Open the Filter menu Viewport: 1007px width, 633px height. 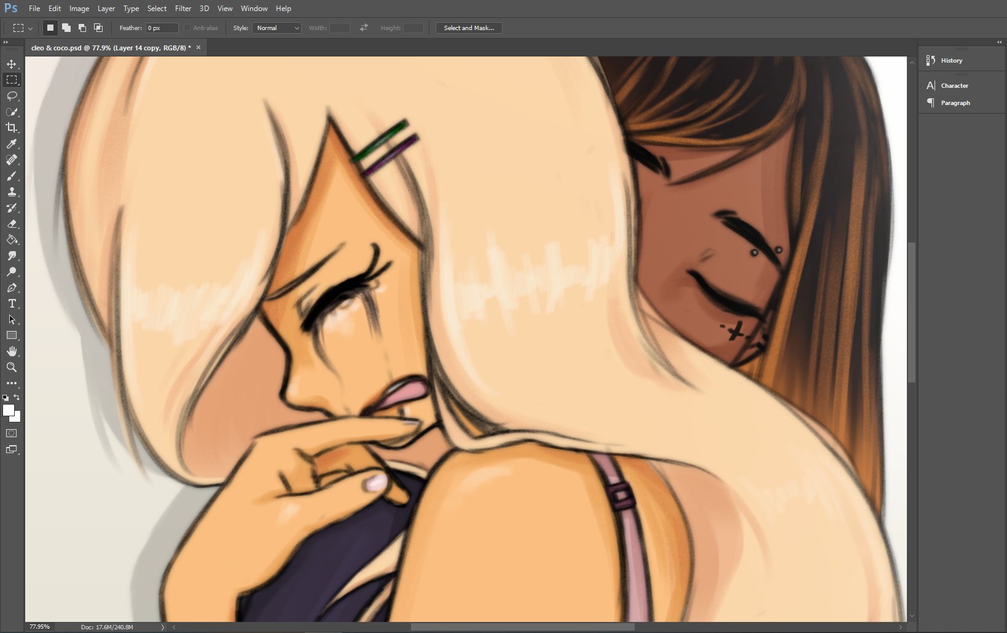point(183,9)
